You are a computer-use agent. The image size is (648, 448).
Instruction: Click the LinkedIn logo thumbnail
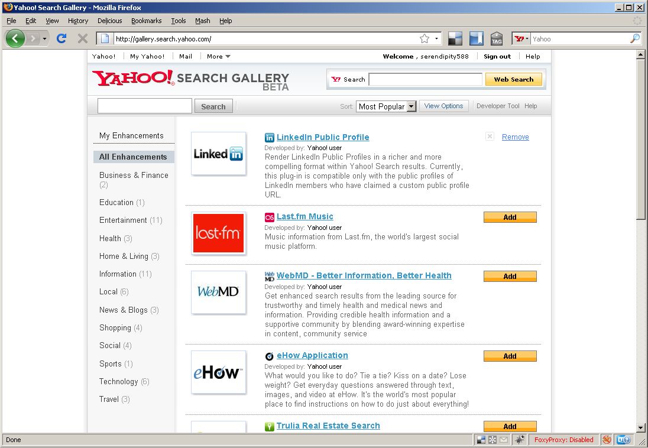[219, 154]
